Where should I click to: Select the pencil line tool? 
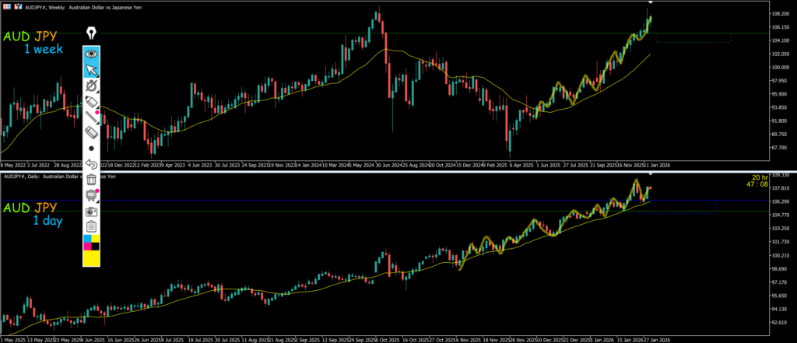(x=92, y=117)
